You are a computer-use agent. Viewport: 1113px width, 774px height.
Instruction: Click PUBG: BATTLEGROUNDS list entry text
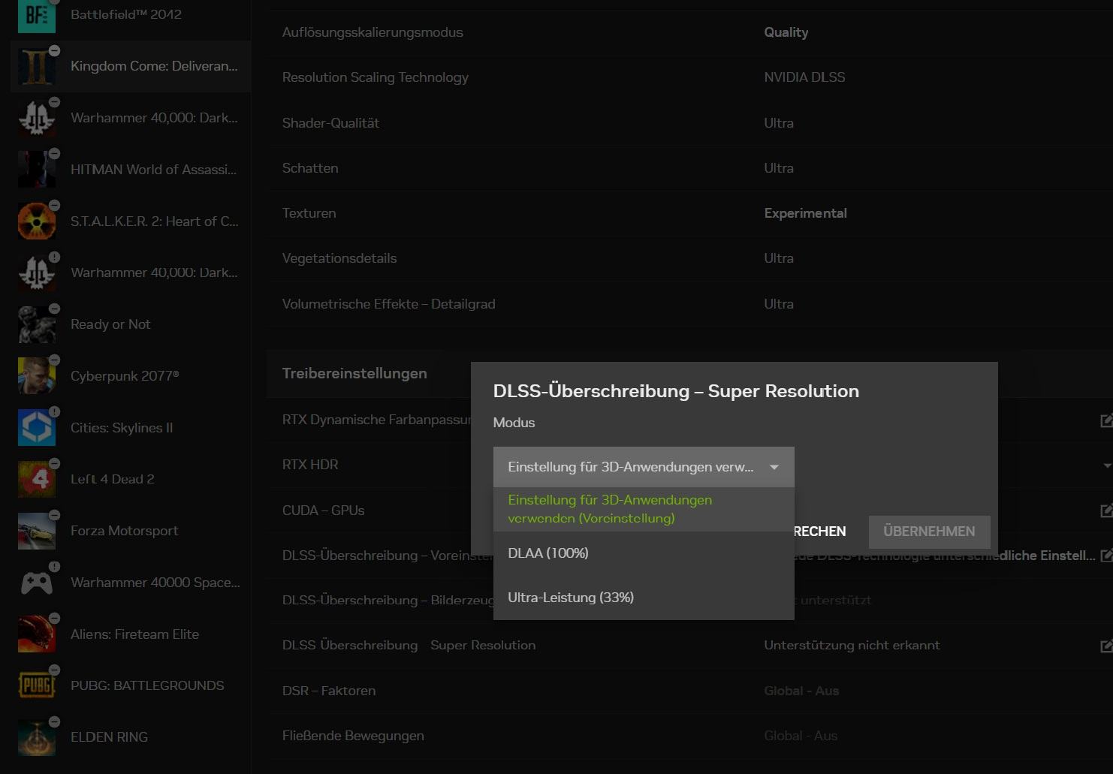tap(147, 685)
